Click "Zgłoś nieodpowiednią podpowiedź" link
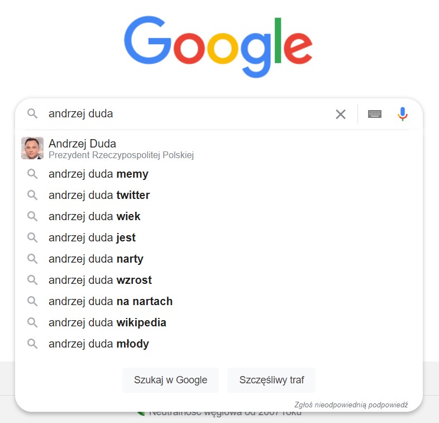Screen dimensions: 439x423 click(x=351, y=405)
